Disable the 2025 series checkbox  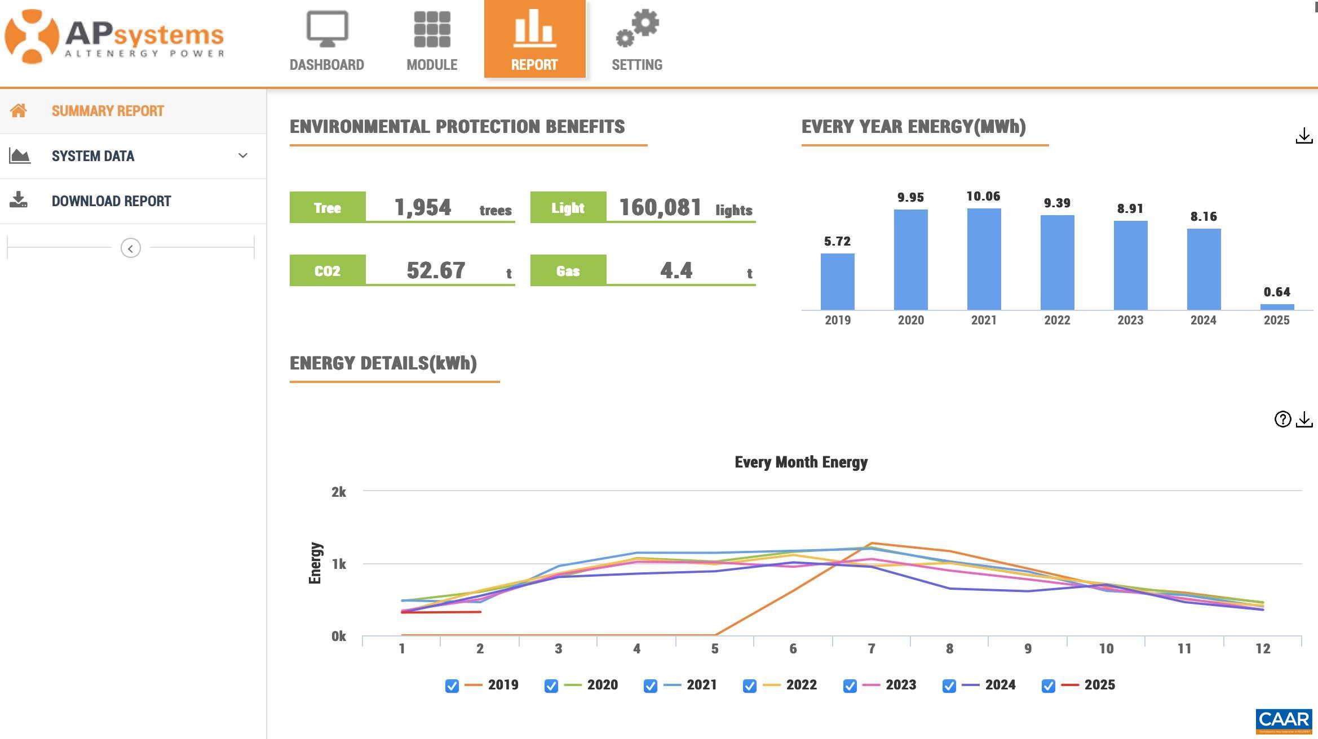1048,685
